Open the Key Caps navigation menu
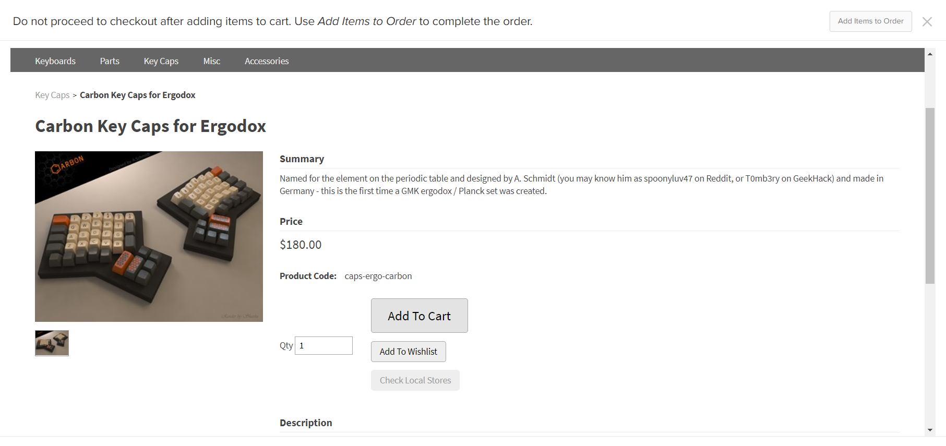946x446 pixels. point(161,61)
